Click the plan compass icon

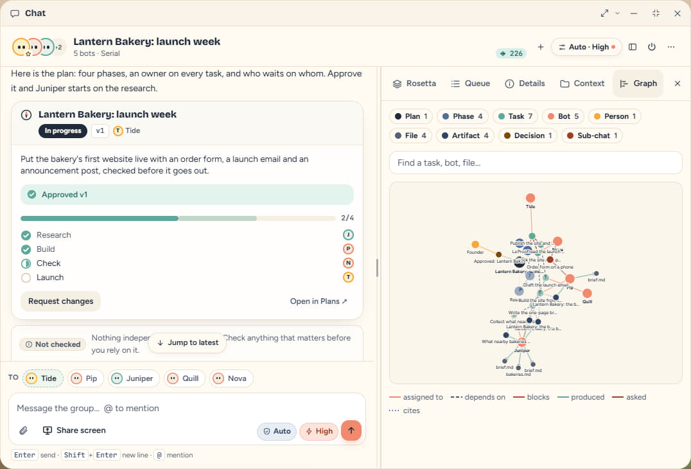click(x=26, y=115)
